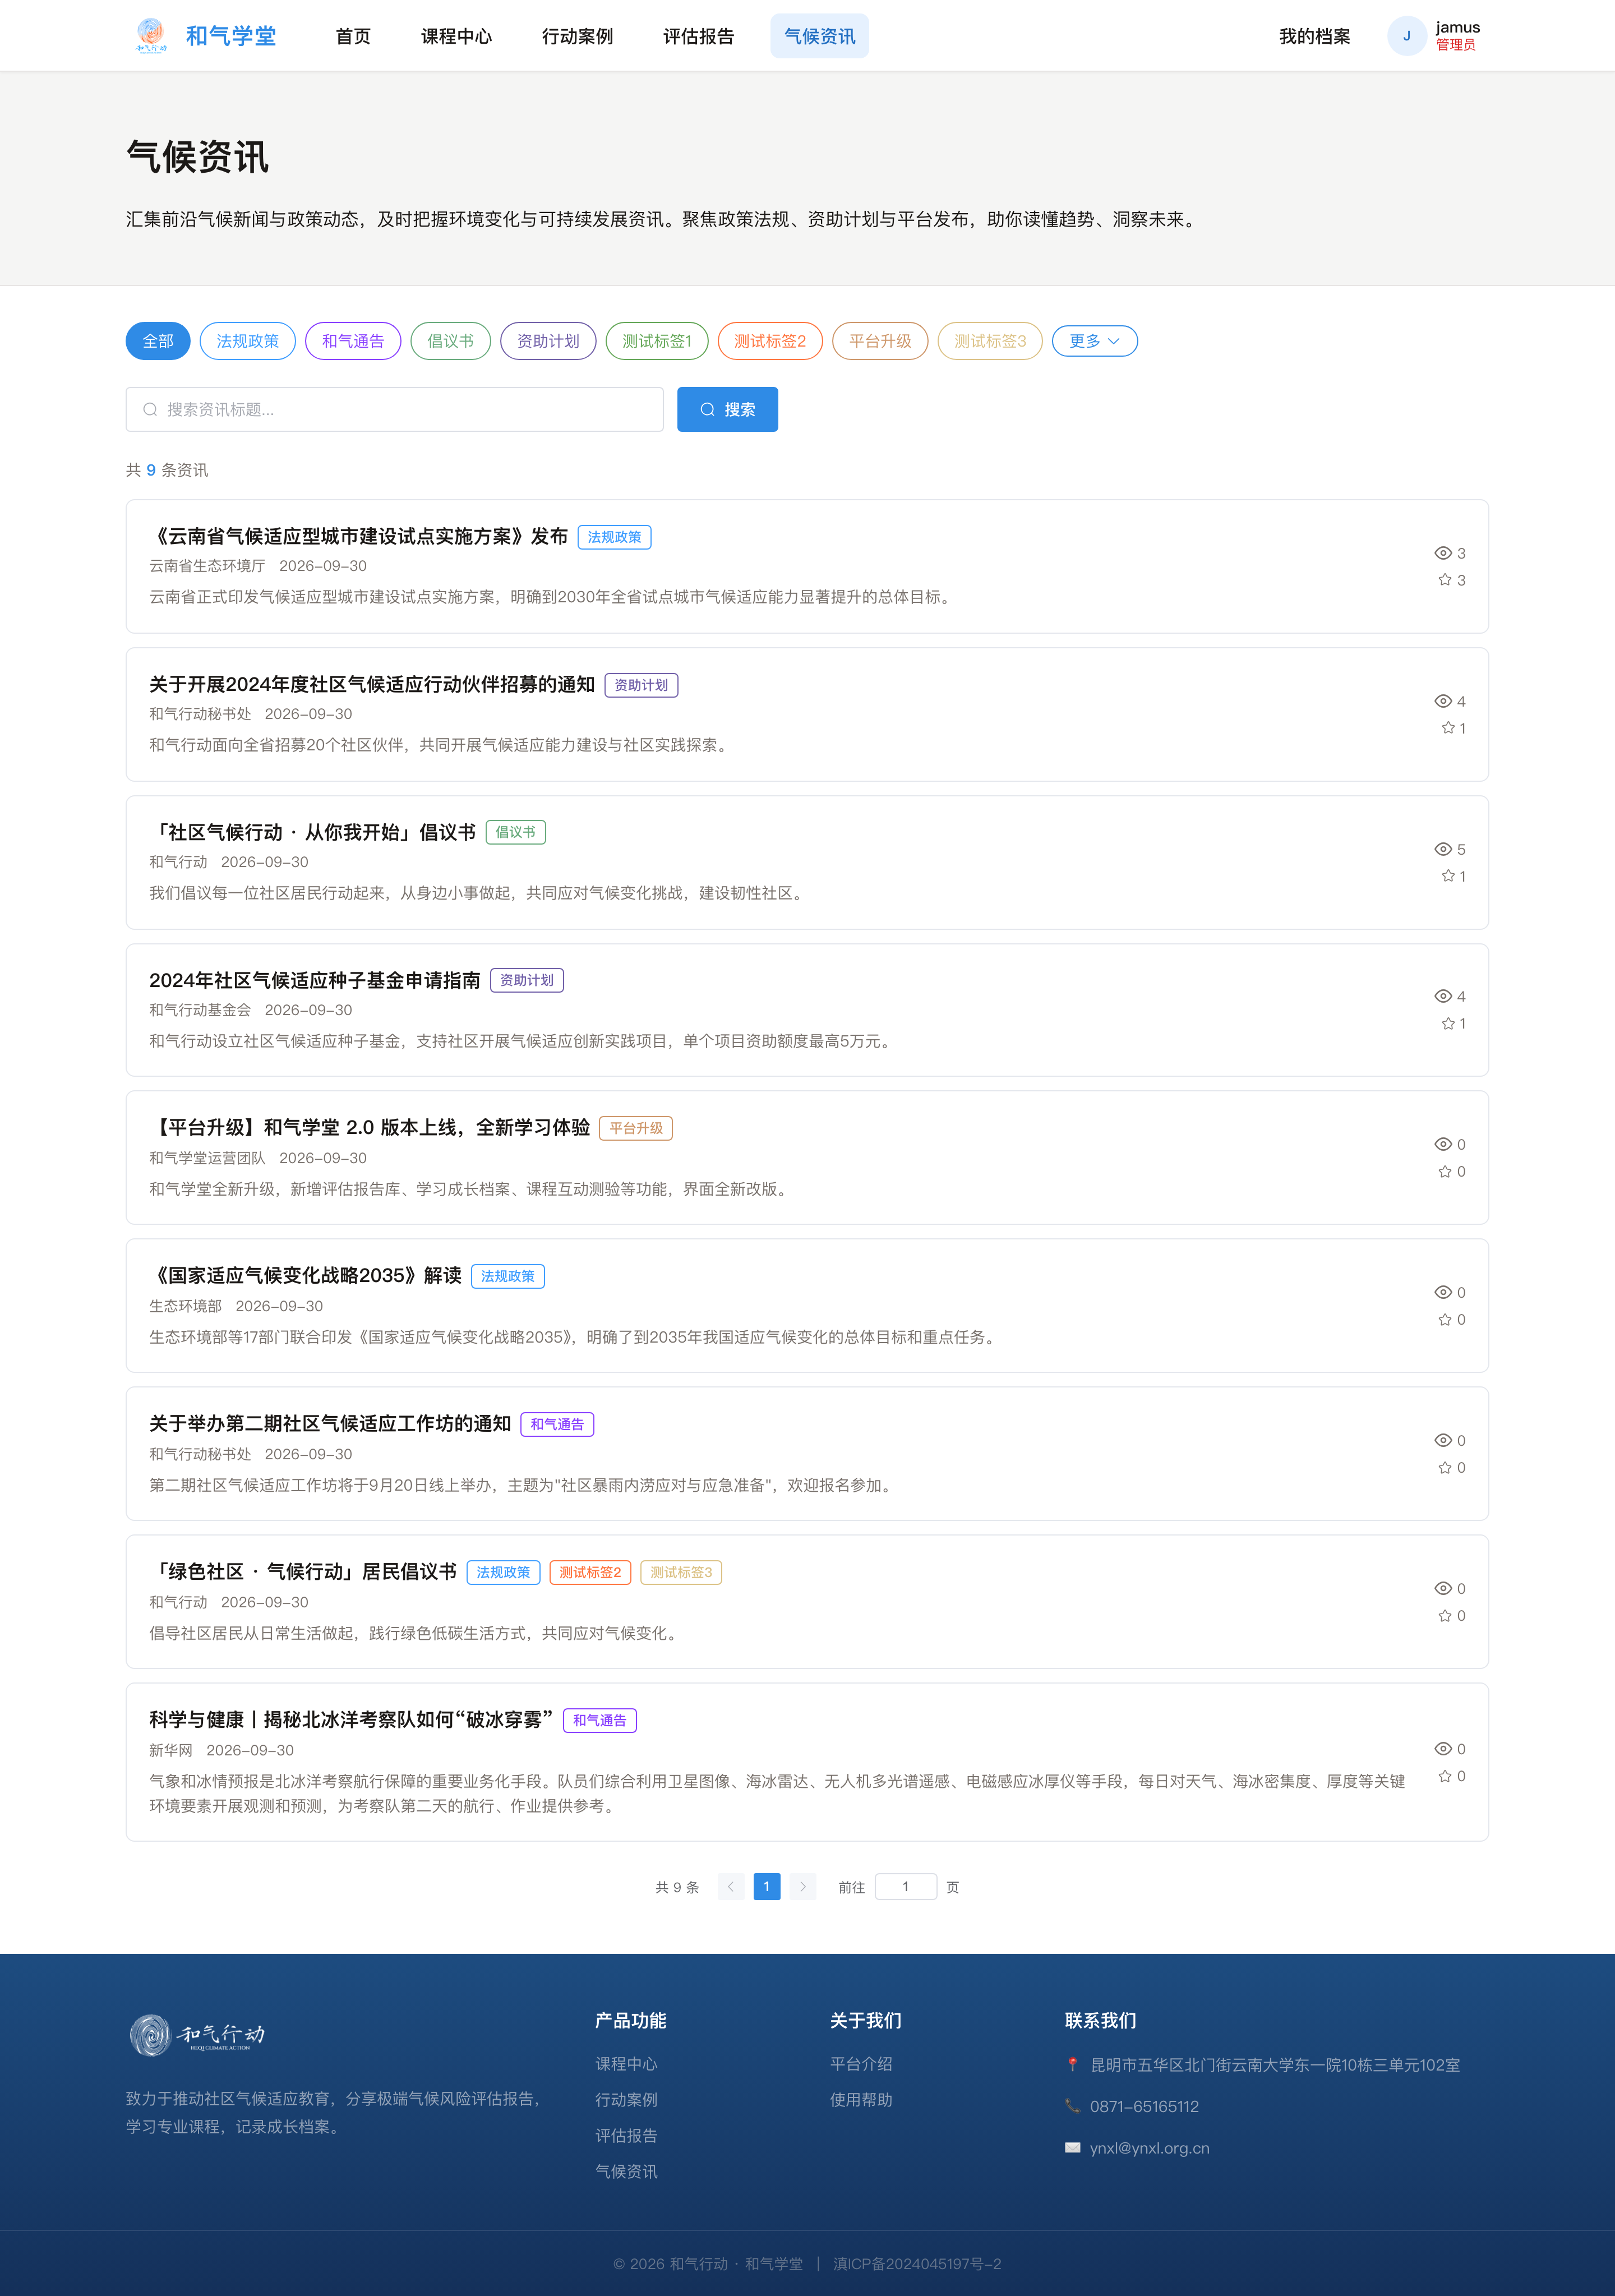
Task: Click star icon on 云南省气候适应型城市 article
Action: (x=1444, y=580)
